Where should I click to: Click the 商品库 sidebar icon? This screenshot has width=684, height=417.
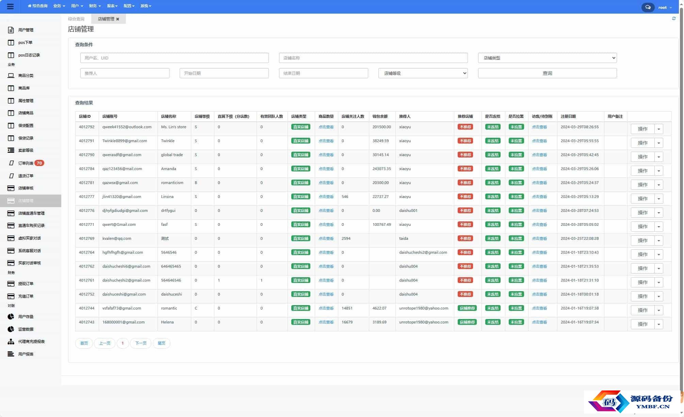tap(11, 88)
